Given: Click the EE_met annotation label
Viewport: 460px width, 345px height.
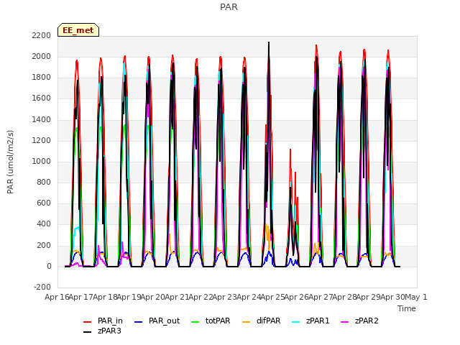Looking at the screenshot, I should pyautogui.click(x=78, y=30).
